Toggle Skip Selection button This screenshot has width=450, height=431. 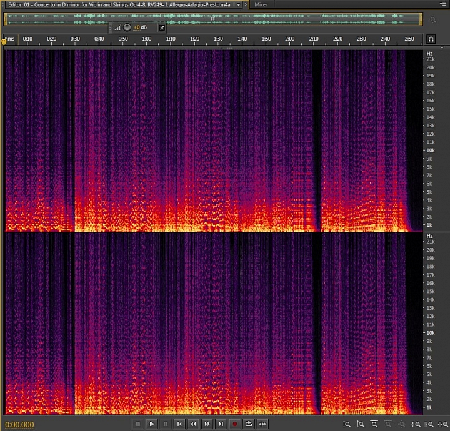pos(262,424)
